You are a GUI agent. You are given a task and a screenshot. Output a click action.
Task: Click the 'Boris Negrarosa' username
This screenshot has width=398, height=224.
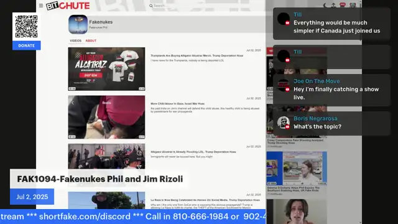315,119
